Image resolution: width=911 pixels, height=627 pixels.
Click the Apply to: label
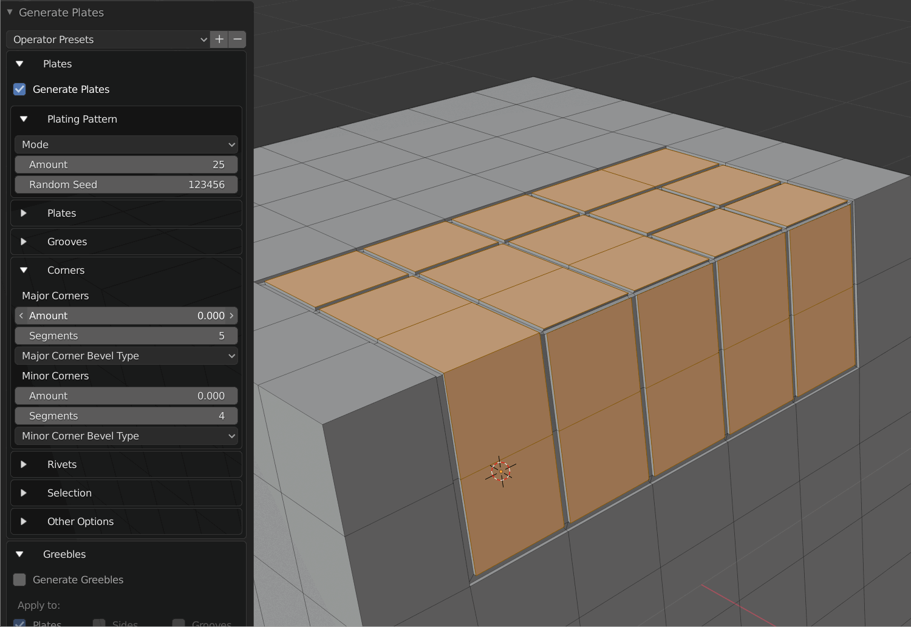(x=39, y=605)
